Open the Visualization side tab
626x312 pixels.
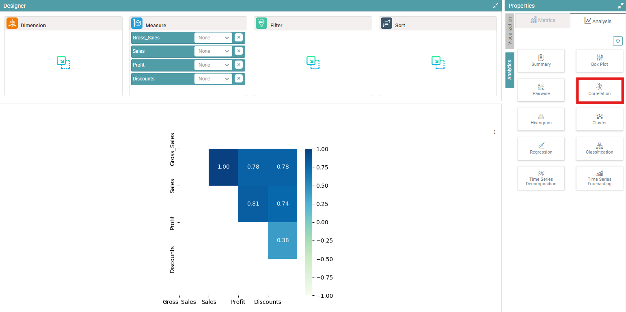point(510,31)
